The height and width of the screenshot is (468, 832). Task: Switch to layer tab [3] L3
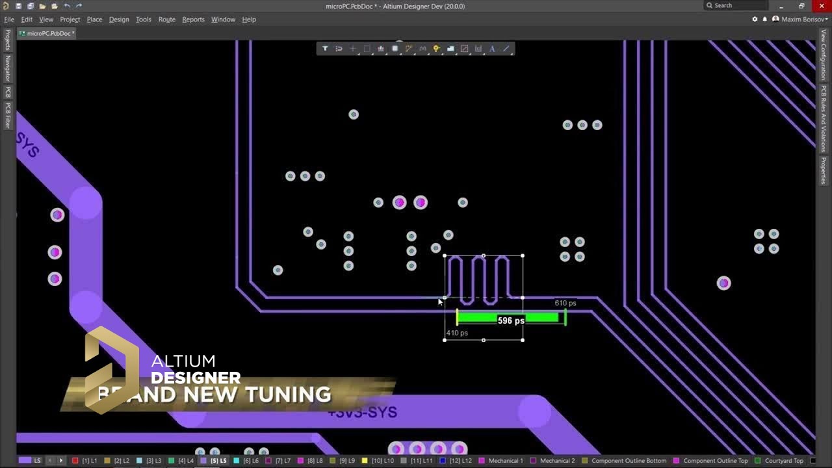149,460
